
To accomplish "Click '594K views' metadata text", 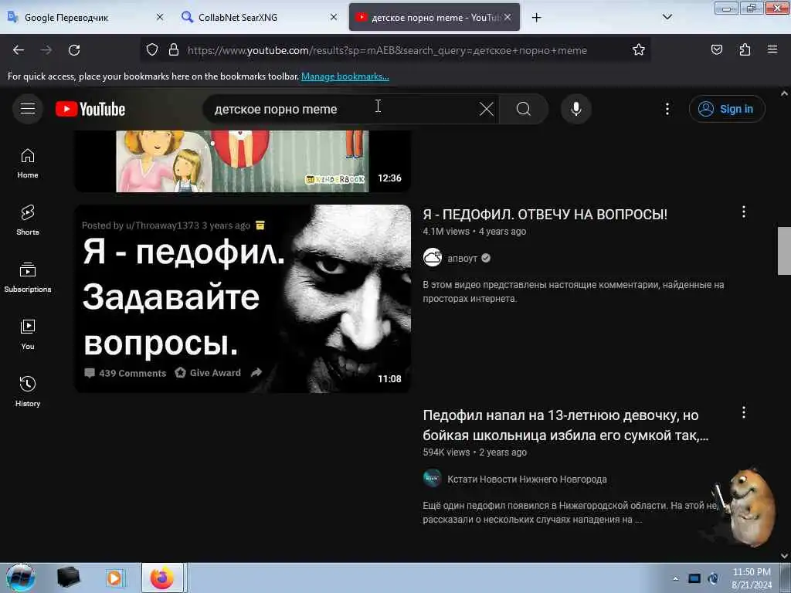I will click(446, 452).
